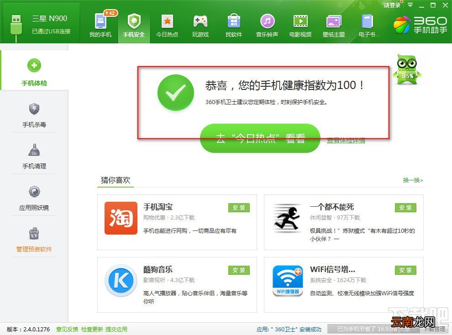Click the 三星 N900 device name
This screenshot has height=335, width=452.
pos(50,18)
